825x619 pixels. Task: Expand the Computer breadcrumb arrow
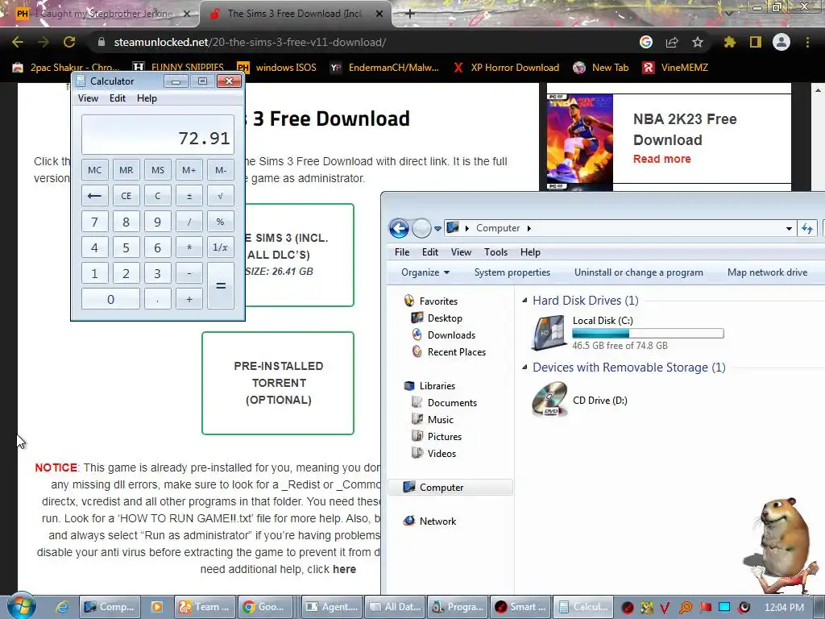pyautogui.click(x=529, y=228)
